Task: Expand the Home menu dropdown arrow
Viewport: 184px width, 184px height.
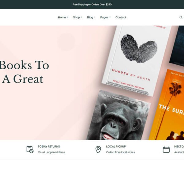Action: 67,17
